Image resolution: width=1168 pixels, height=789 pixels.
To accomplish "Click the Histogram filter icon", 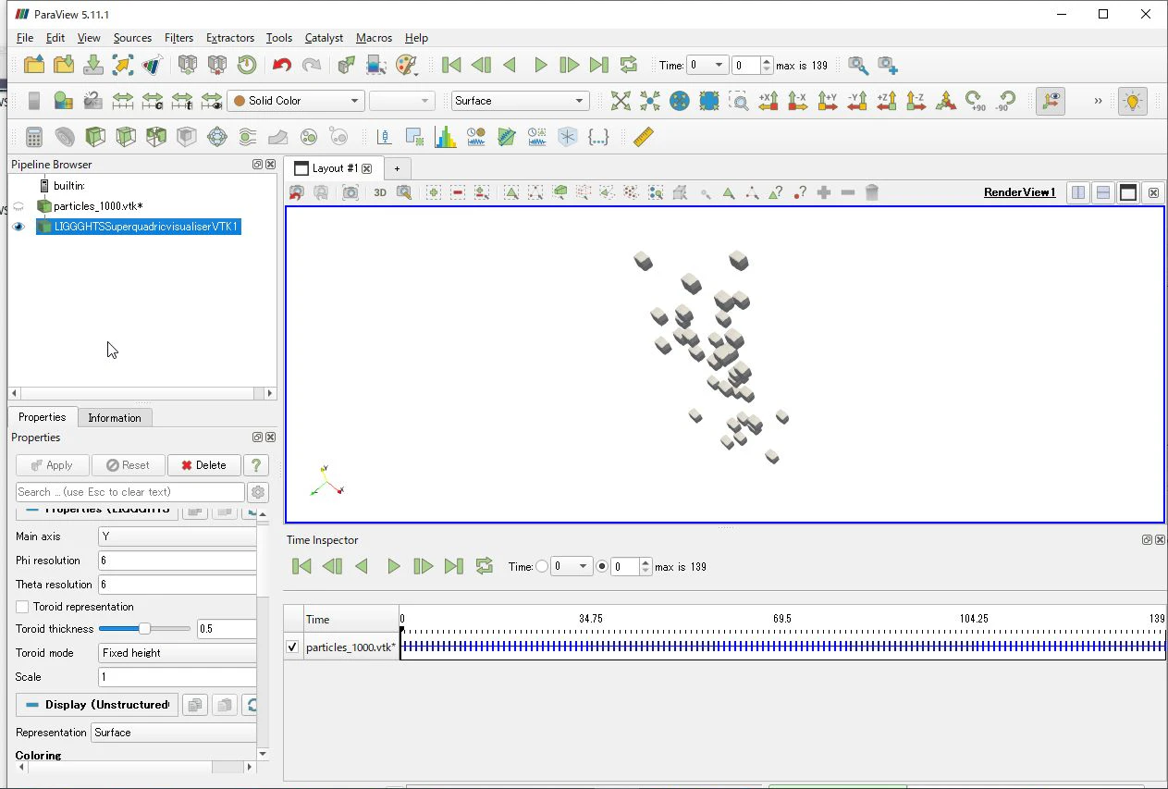I will click(446, 137).
